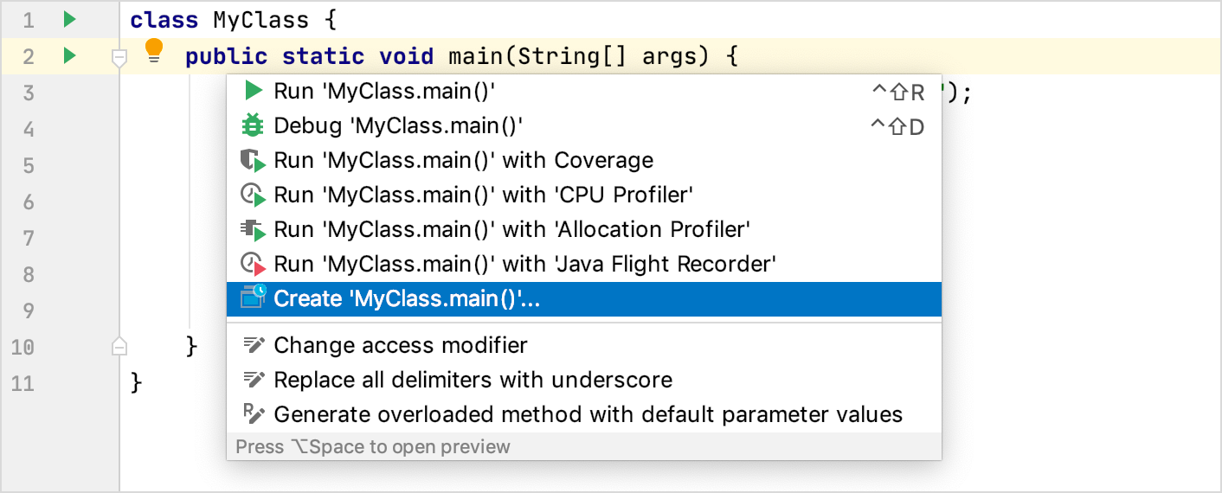Click the shield Coverage icon
This screenshot has height=493, width=1222.
(x=253, y=161)
